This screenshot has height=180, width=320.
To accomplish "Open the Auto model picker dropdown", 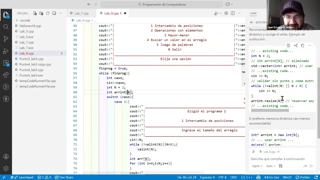I will 271,166.
